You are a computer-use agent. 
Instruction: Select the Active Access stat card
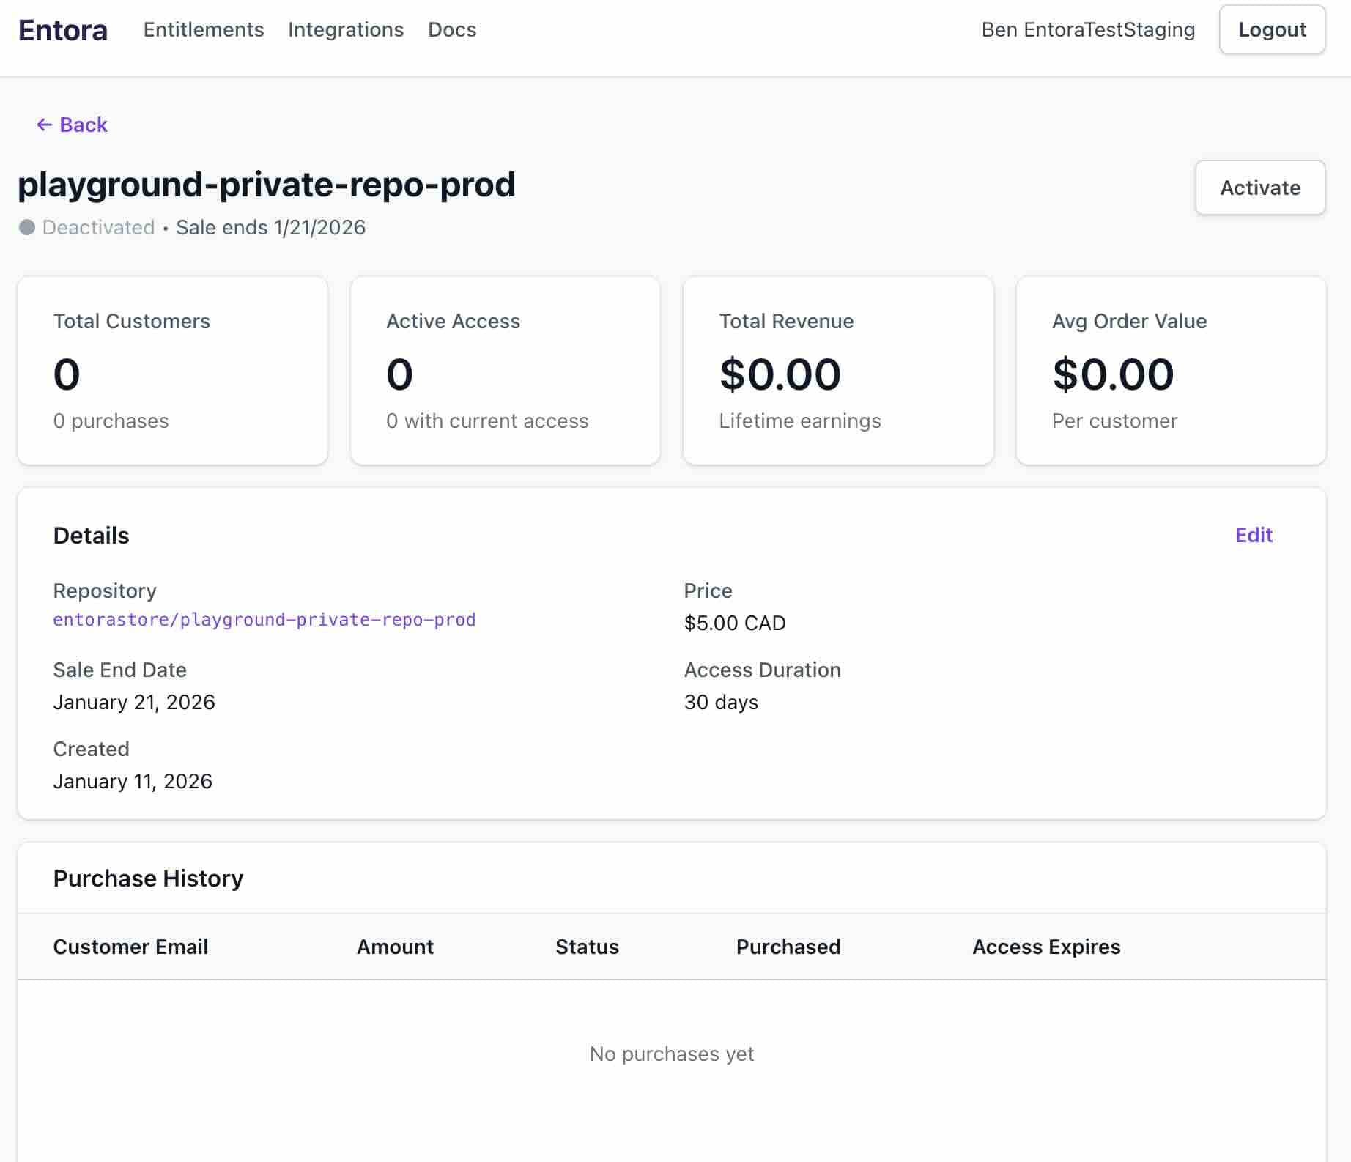[506, 370]
